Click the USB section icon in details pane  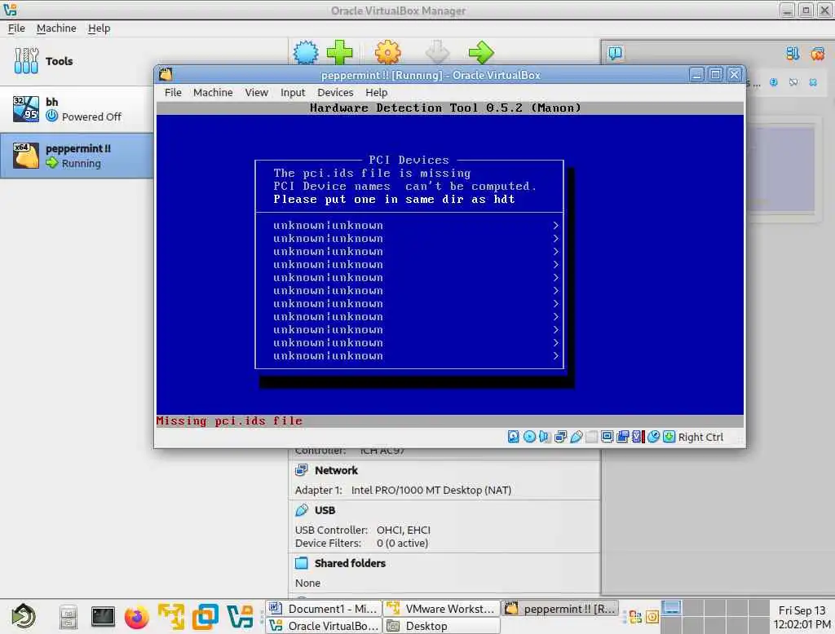pyautogui.click(x=302, y=510)
